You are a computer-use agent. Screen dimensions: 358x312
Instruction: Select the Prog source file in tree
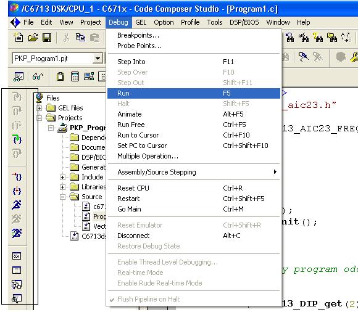click(99, 216)
